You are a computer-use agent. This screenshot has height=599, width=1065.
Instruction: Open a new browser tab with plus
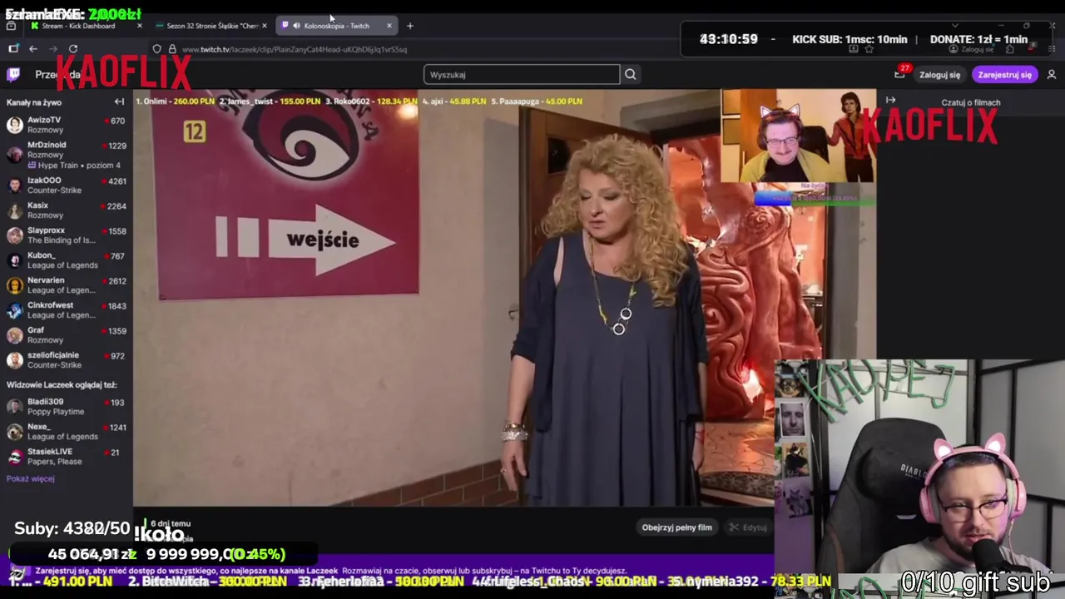click(x=409, y=26)
